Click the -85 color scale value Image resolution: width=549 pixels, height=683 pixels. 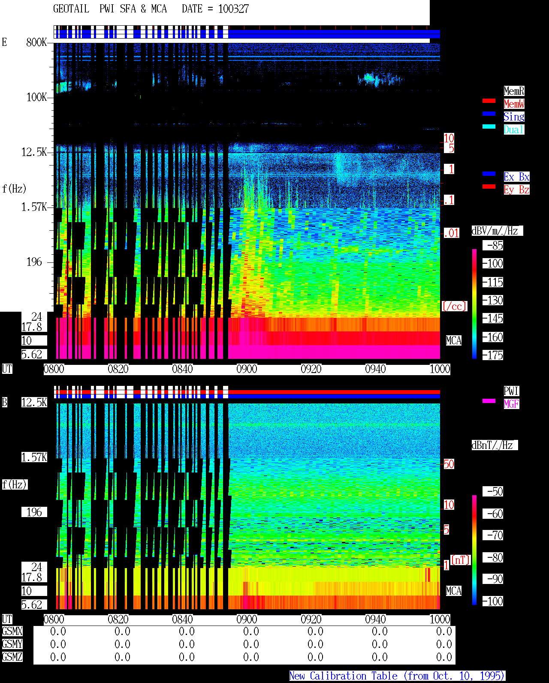pos(493,245)
